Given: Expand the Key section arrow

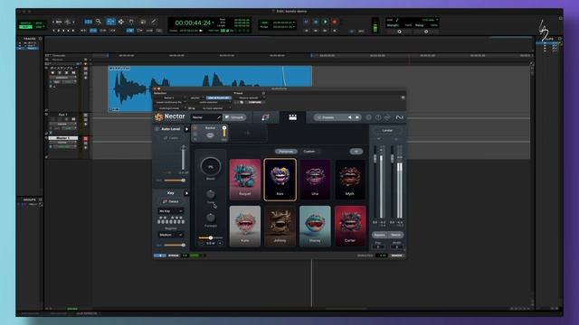Looking at the screenshot, I should (186, 193).
